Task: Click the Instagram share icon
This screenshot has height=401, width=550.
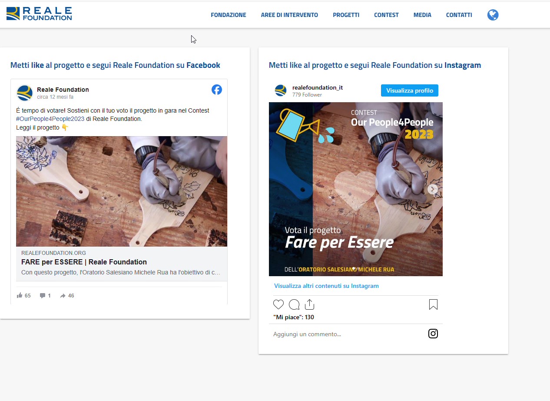Action: pyautogui.click(x=309, y=304)
